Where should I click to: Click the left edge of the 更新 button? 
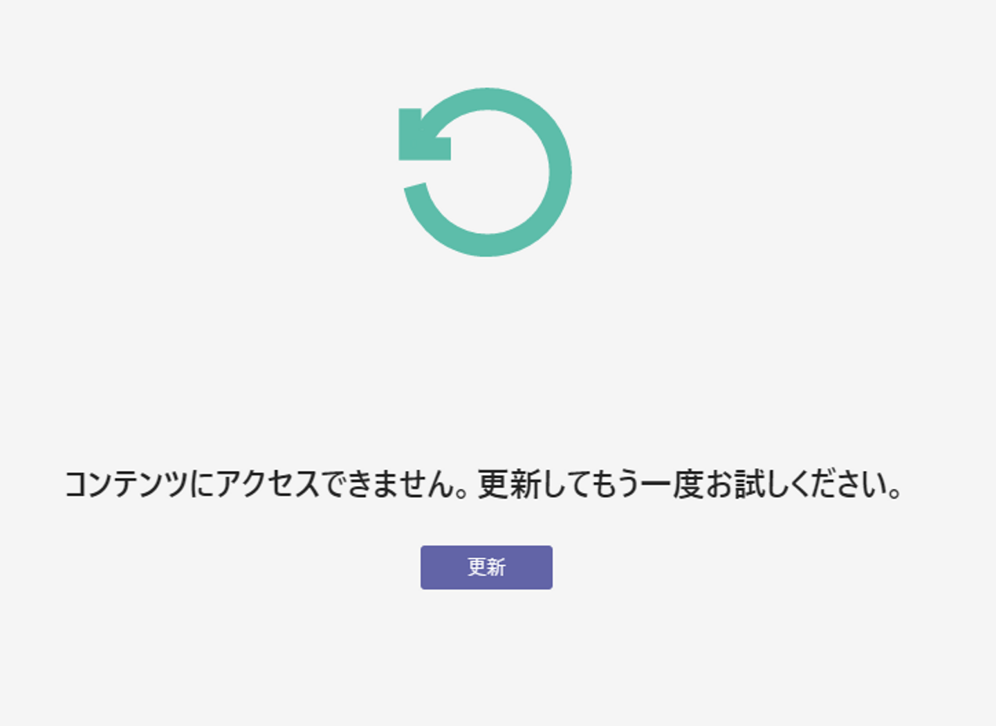pos(425,567)
